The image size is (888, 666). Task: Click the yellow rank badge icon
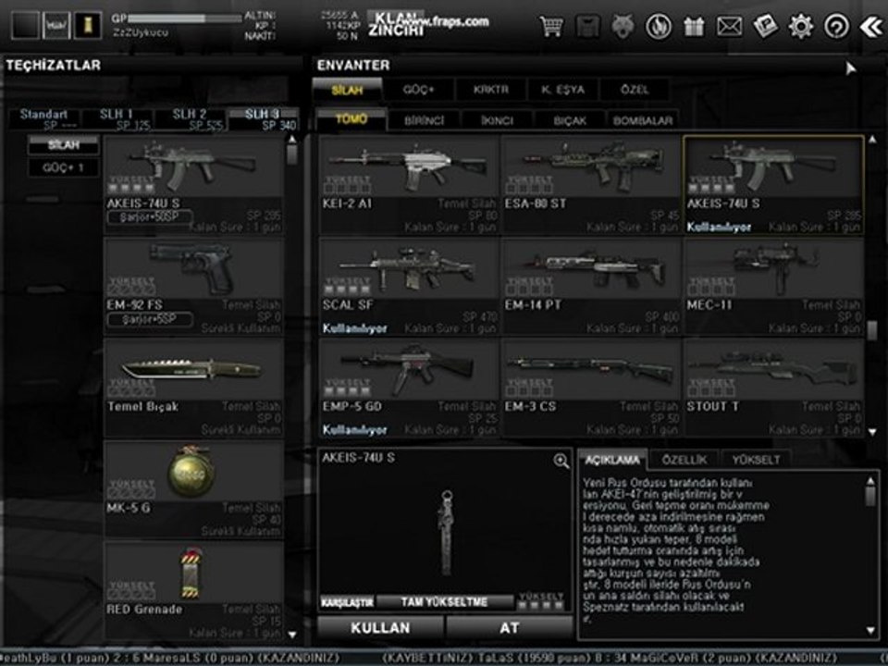click(89, 26)
